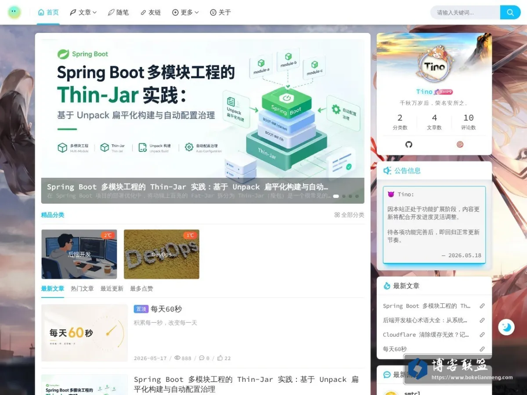
Task: Go to the 友链 links page
Action: pos(151,12)
